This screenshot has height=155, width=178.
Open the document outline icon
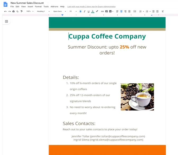point(7,21)
